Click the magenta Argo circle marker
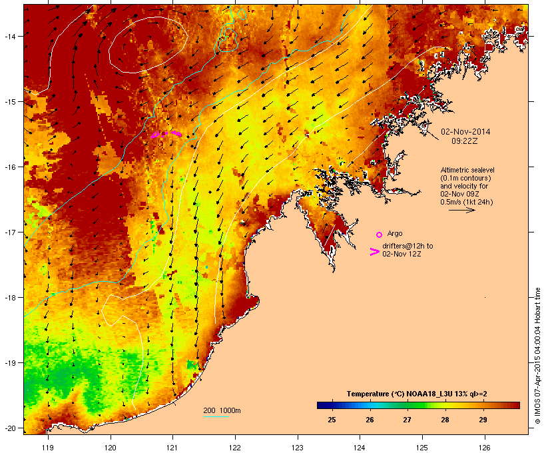546x453 pixels. pos(380,234)
